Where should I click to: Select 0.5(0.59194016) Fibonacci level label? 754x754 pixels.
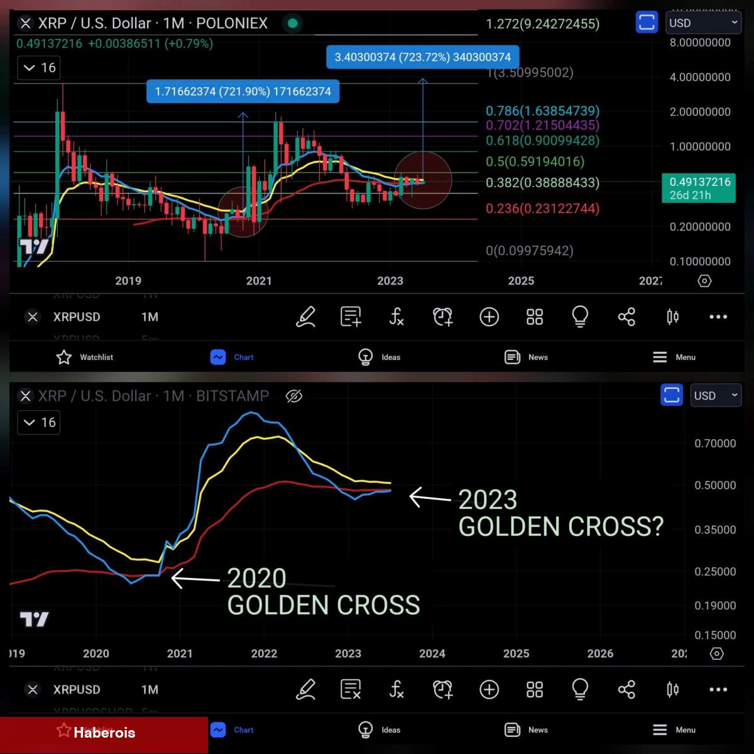(535, 161)
